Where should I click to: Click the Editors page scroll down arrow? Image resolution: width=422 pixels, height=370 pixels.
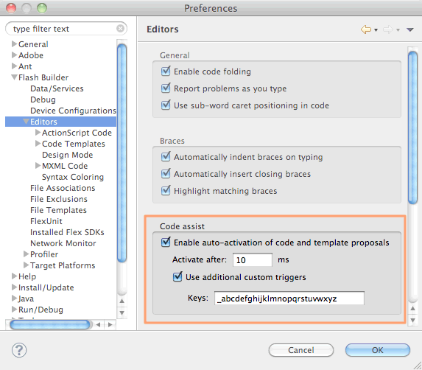412,321
